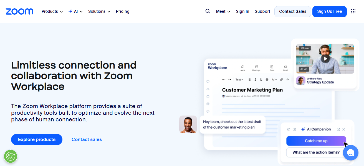Toggle Italic in the document toolbar
364x166 pixels.
(x=255, y=80)
